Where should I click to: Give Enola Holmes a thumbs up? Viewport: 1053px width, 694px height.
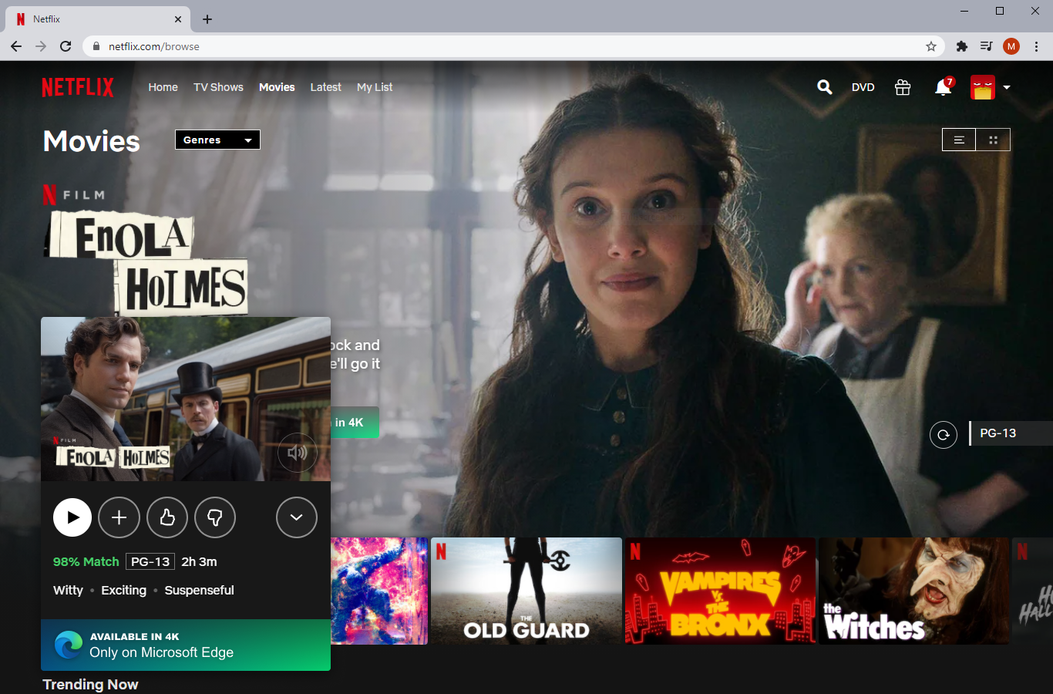[167, 517]
